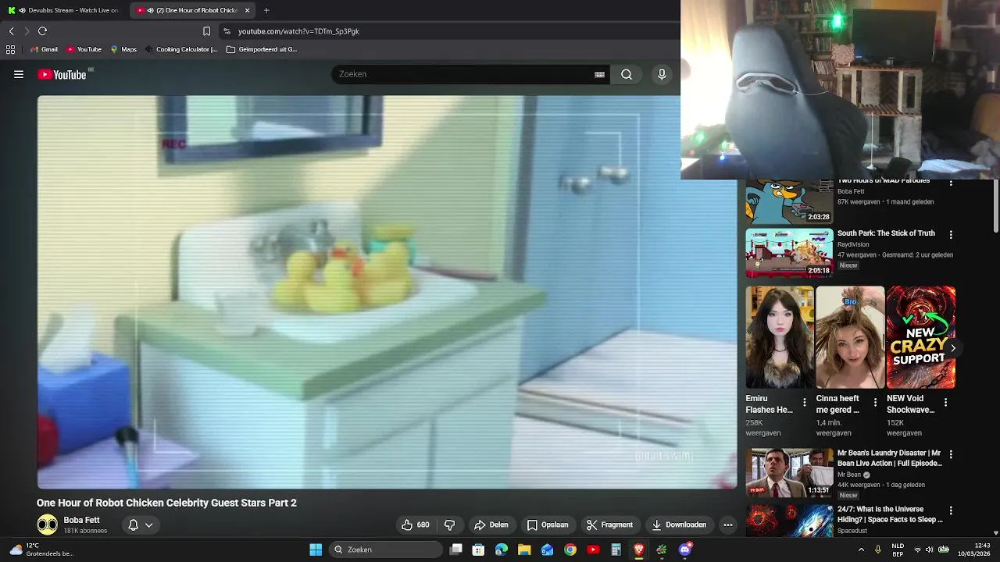Open more actions three-dot menu below video
The width and height of the screenshot is (1000, 562).
(x=728, y=525)
